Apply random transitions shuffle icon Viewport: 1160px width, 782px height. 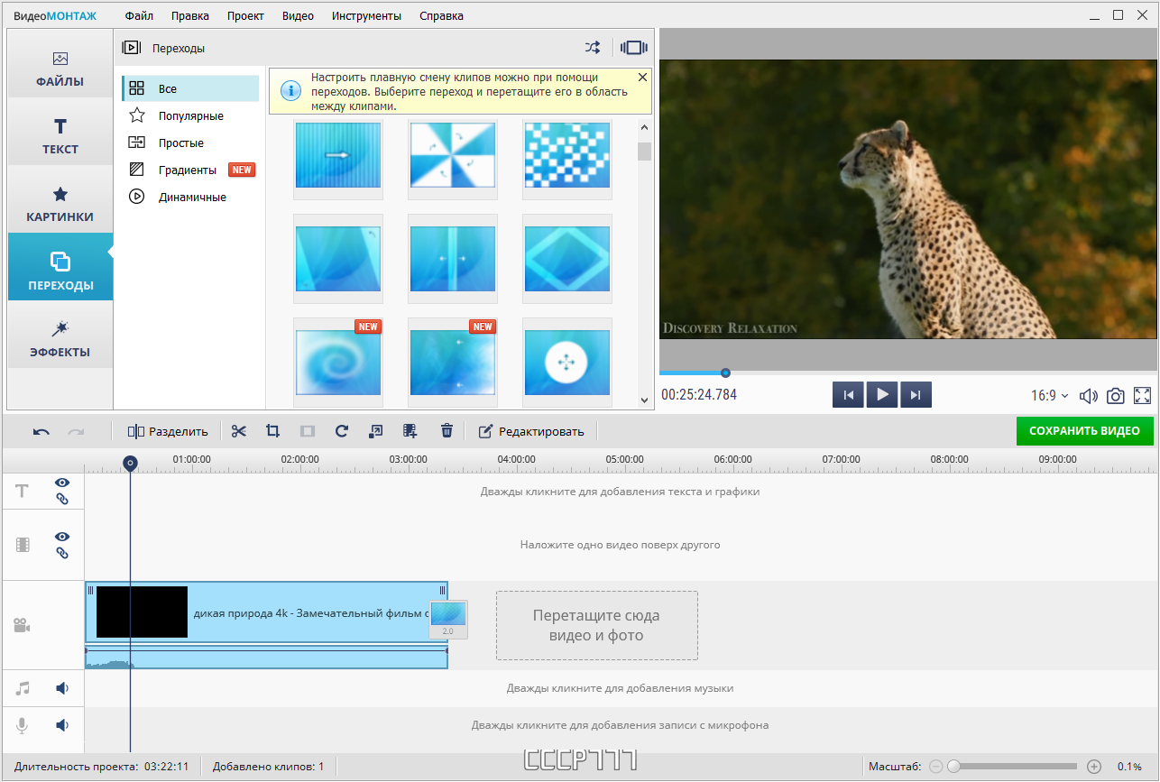pyautogui.click(x=592, y=48)
